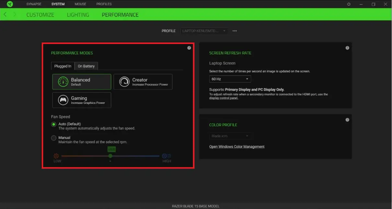Click the profile more options ellipsis
This screenshot has height=209, width=392.
(234, 31)
